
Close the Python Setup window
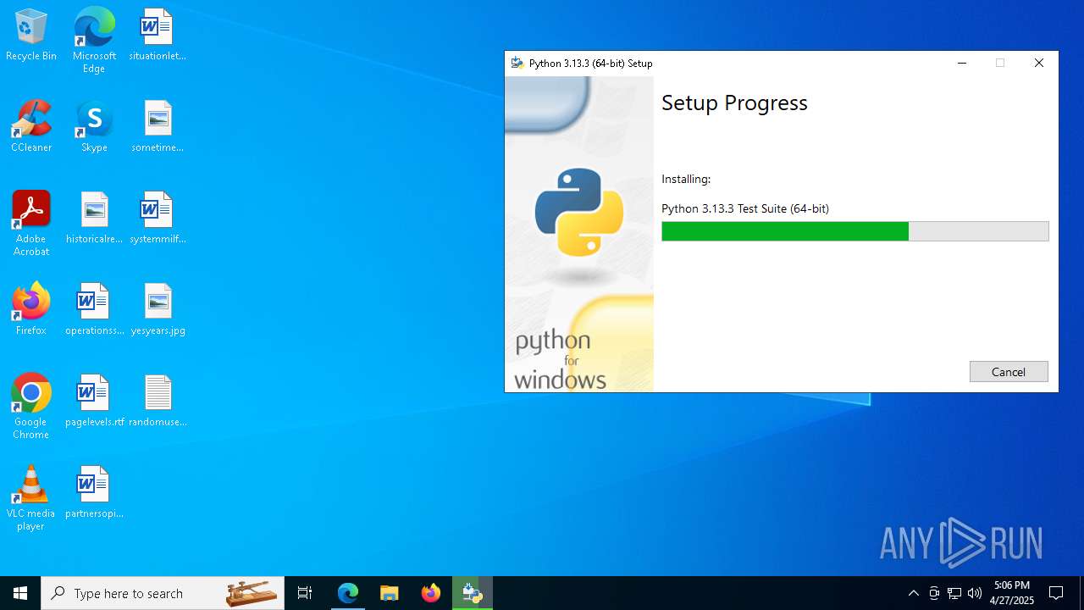1039,63
